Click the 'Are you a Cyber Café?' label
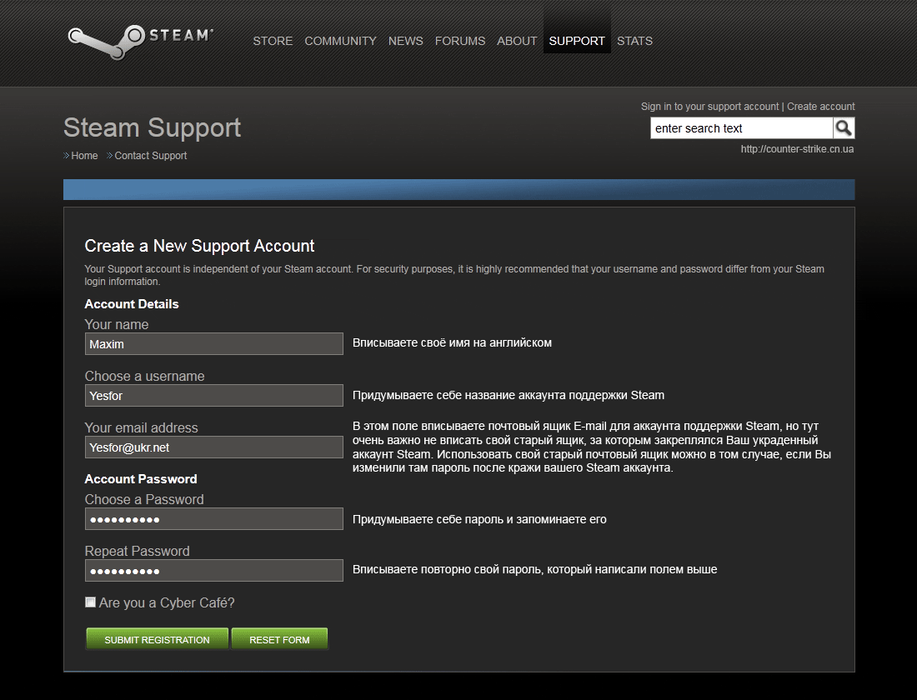The image size is (917, 700). 167,603
